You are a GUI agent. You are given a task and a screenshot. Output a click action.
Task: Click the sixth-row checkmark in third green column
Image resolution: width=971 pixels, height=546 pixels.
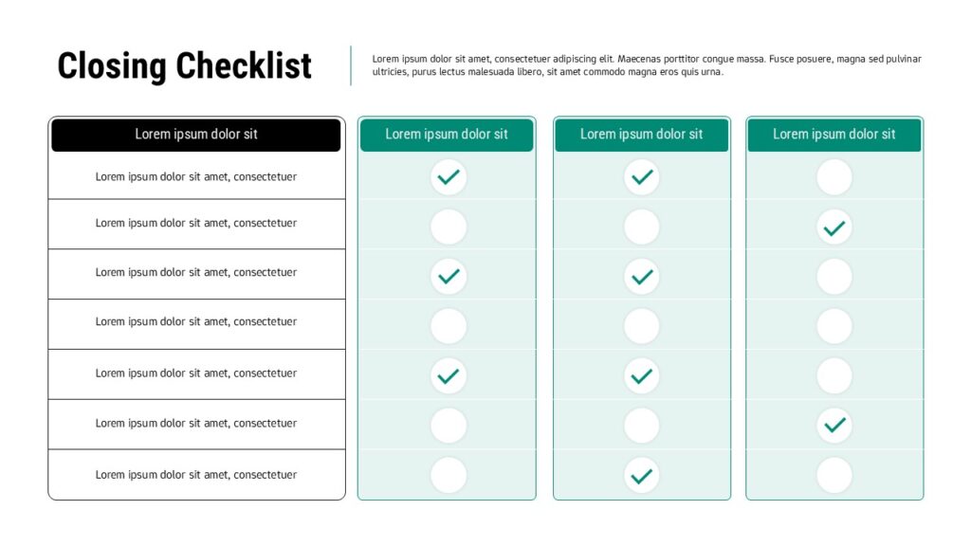click(x=834, y=426)
